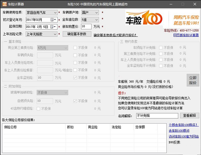Open 网页版车险计算器 link
This screenshot has width=201, height=155.
click(x=186, y=35)
